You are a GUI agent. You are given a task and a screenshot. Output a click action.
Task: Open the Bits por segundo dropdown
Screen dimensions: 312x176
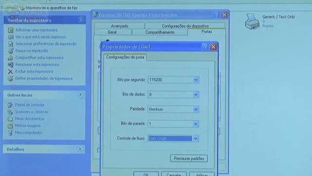tap(196, 80)
